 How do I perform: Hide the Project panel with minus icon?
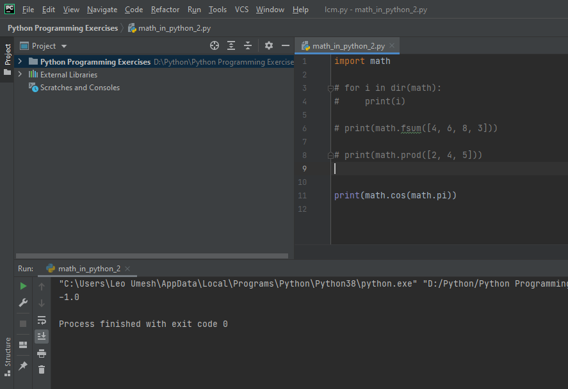coord(286,45)
